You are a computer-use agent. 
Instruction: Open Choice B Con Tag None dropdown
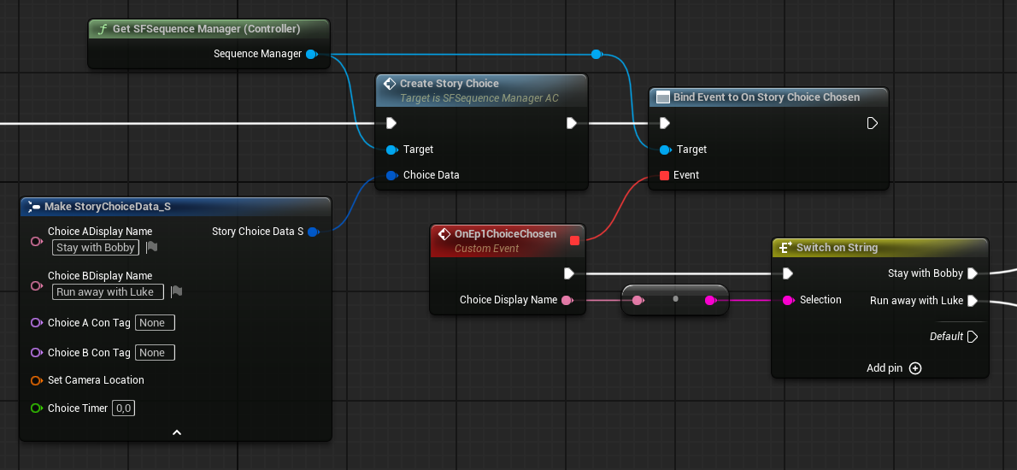155,353
